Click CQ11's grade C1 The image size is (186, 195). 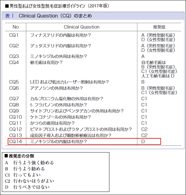tap(144, 123)
